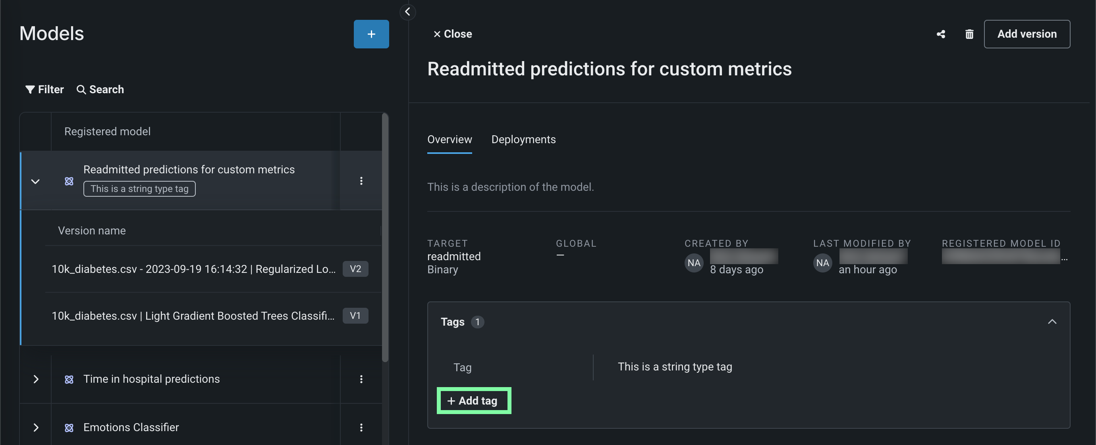Click the share icon for the model
Screen dimensions: 1096x445
click(941, 34)
